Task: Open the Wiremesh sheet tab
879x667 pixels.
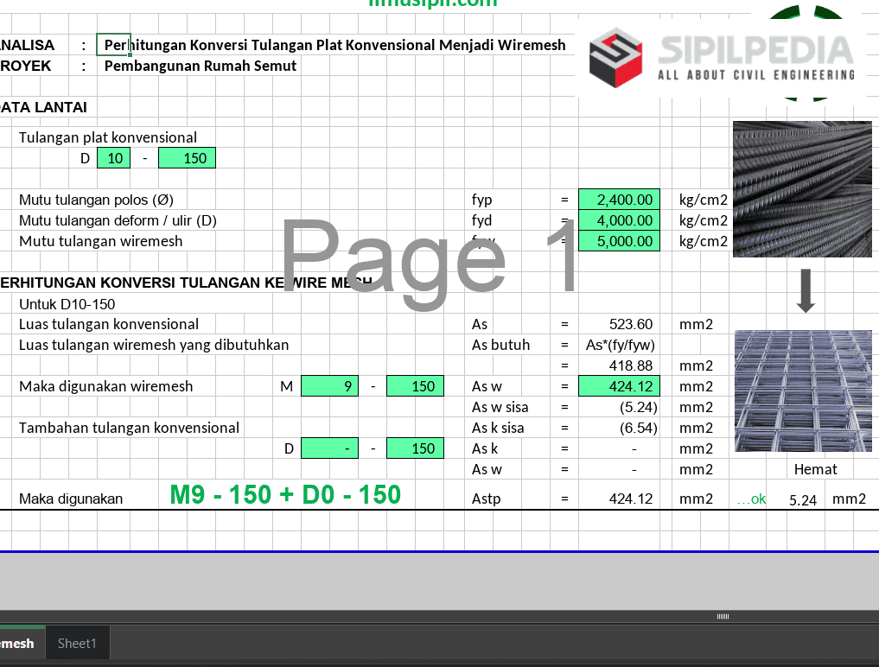Action: coord(17,644)
